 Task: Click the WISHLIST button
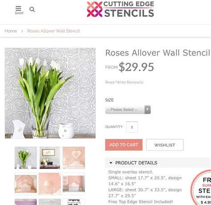(x=165, y=145)
